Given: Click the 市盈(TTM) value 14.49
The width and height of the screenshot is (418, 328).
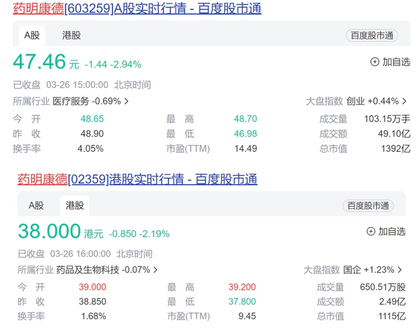Looking at the screenshot, I should coord(246,149).
